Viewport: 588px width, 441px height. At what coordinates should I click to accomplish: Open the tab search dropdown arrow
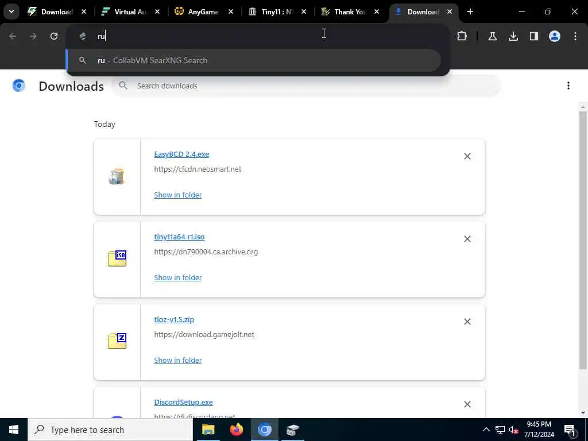[11, 11]
